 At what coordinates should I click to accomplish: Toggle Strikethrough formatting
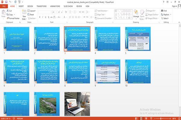click(x=52, y=17)
